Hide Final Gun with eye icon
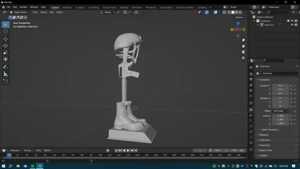This screenshot has height=169, width=300. (x=292, y=25)
